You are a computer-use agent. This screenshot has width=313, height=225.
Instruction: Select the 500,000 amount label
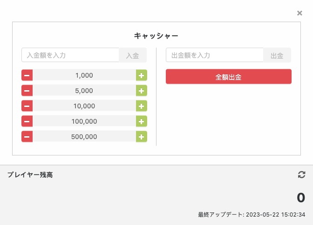coord(84,137)
